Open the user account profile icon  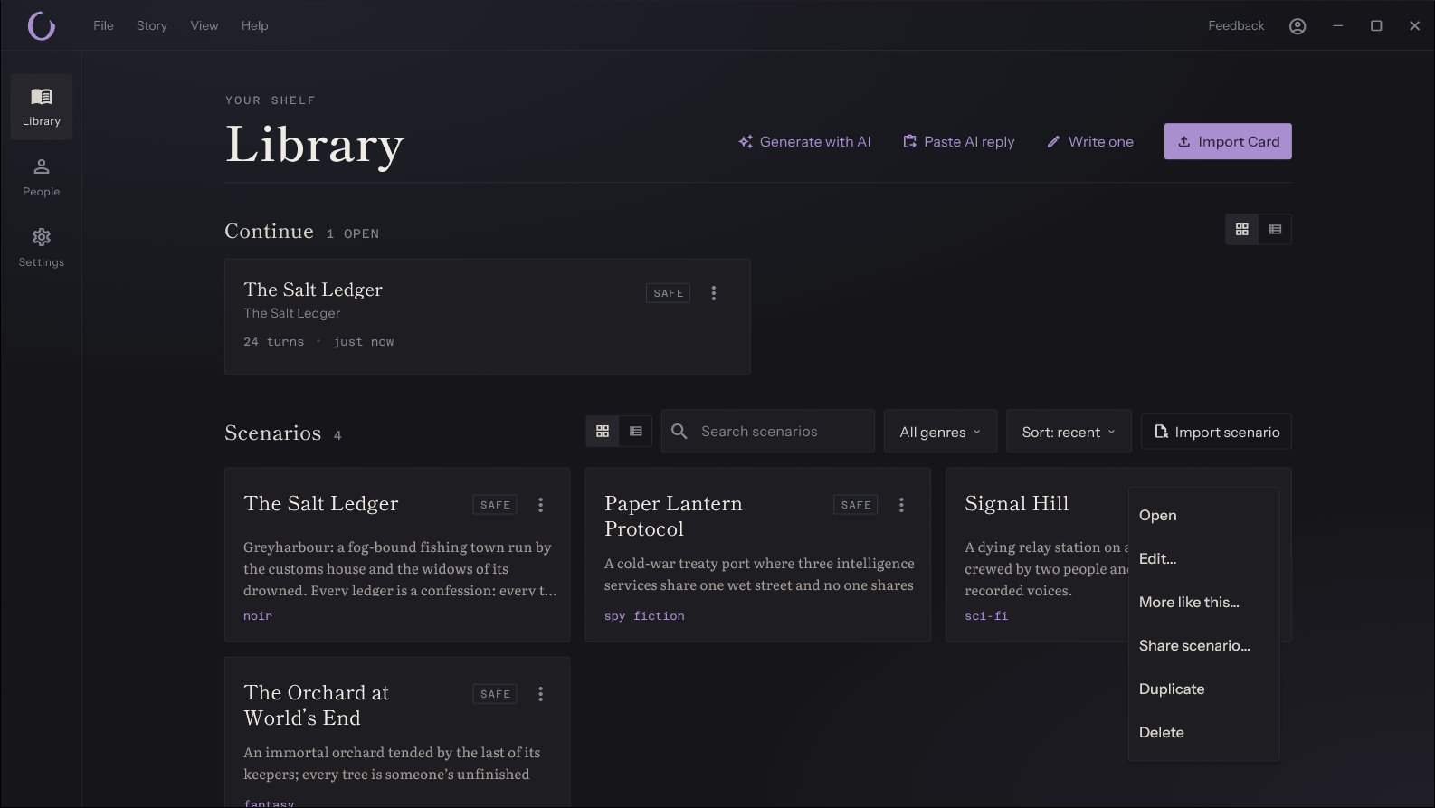(x=1297, y=26)
